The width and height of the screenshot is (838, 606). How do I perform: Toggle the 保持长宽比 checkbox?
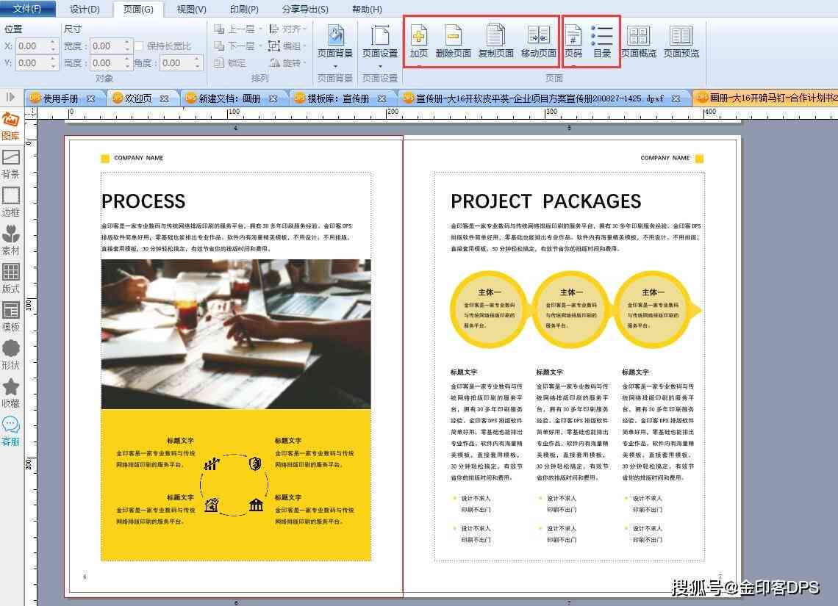click(140, 46)
